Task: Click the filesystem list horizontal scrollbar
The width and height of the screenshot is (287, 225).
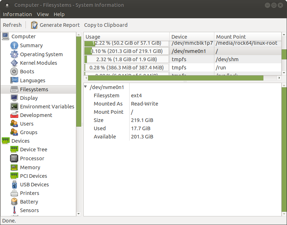Action: pyautogui.click(x=174, y=78)
